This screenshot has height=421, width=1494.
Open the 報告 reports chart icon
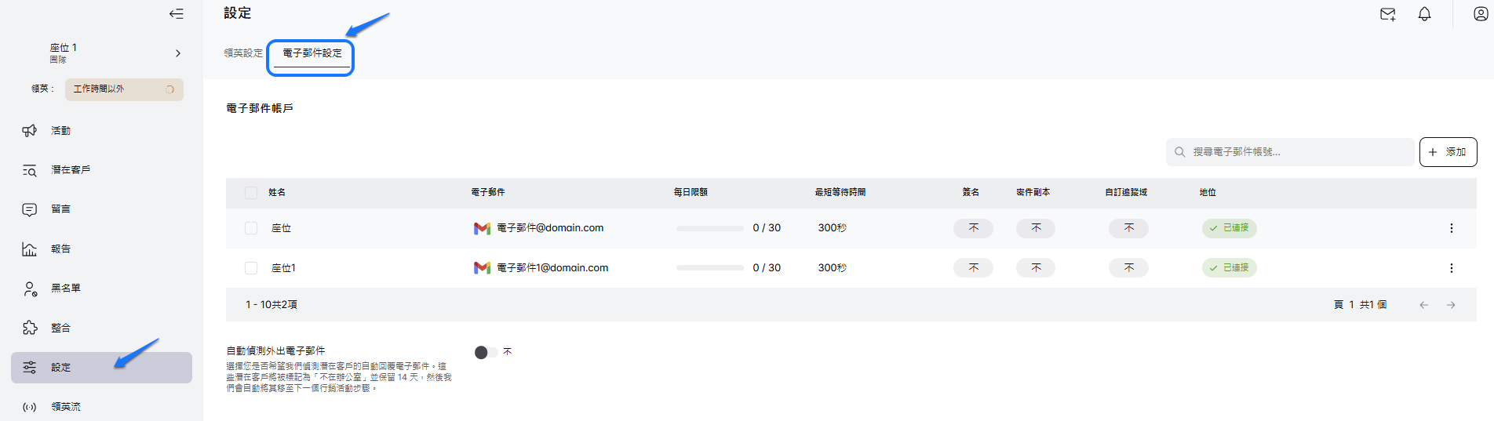pyautogui.click(x=30, y=249)
